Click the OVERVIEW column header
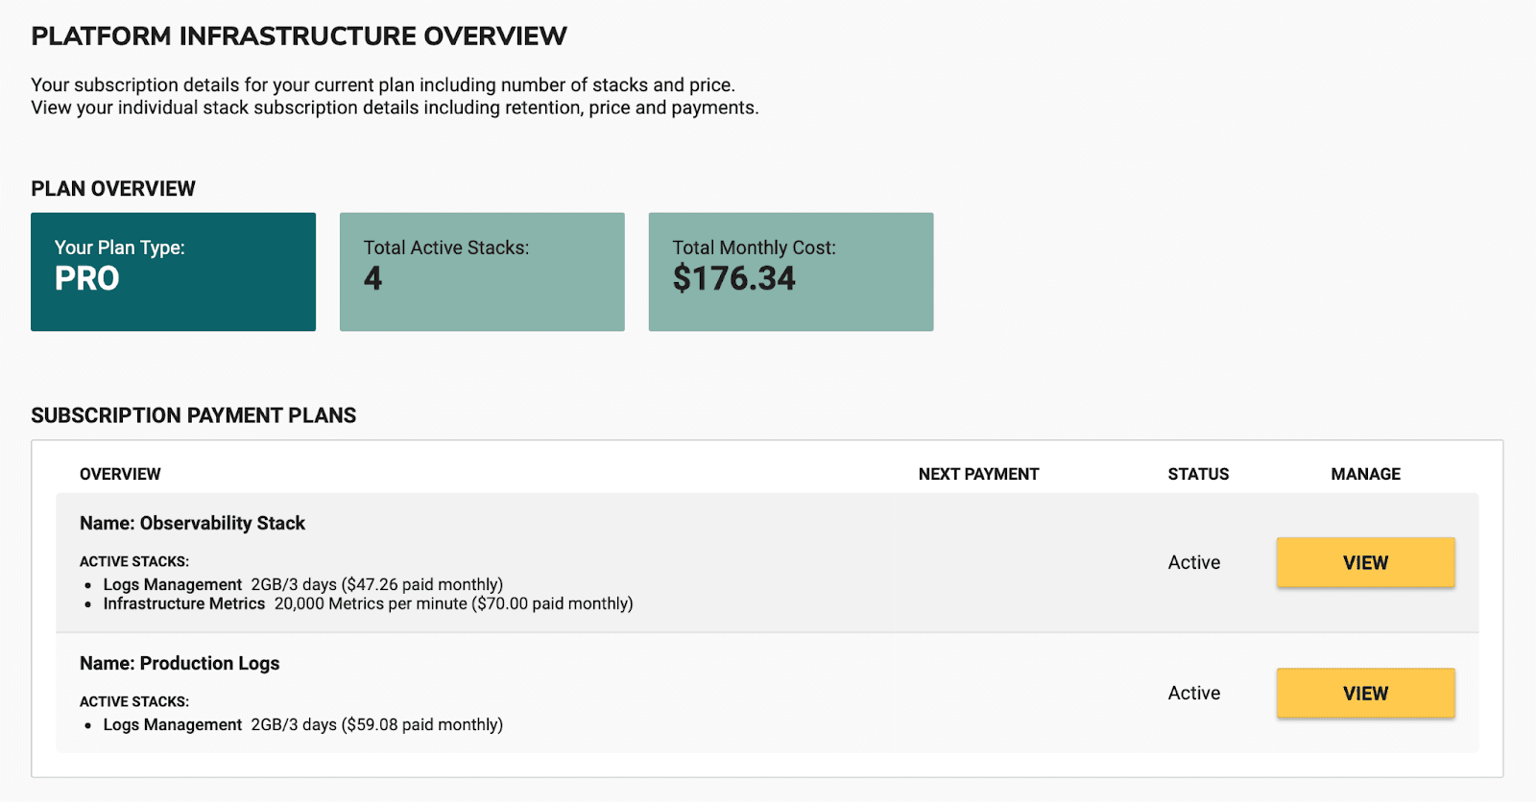The image size is (1536, 803). tap(120, 474)
